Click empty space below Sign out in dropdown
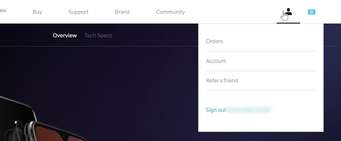 tap(261, 123)
